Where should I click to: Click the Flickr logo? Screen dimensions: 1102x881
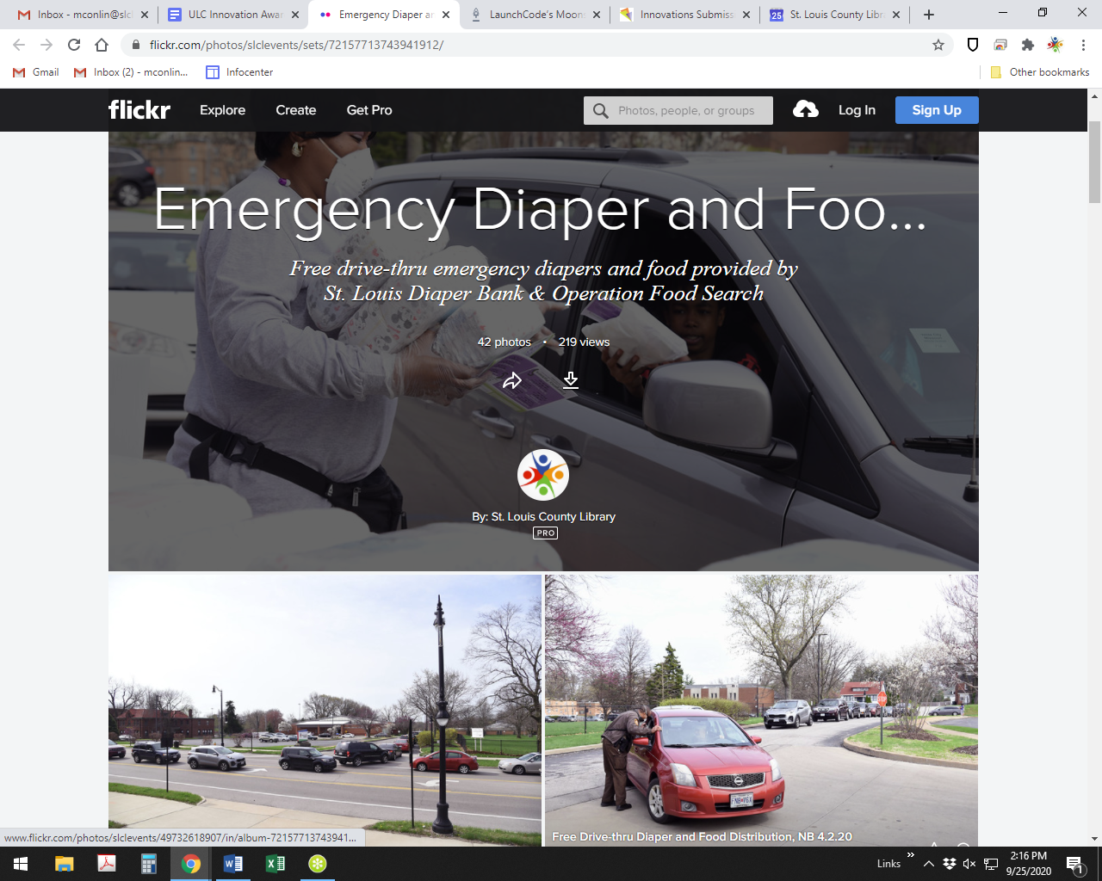(x=139, y=110)
